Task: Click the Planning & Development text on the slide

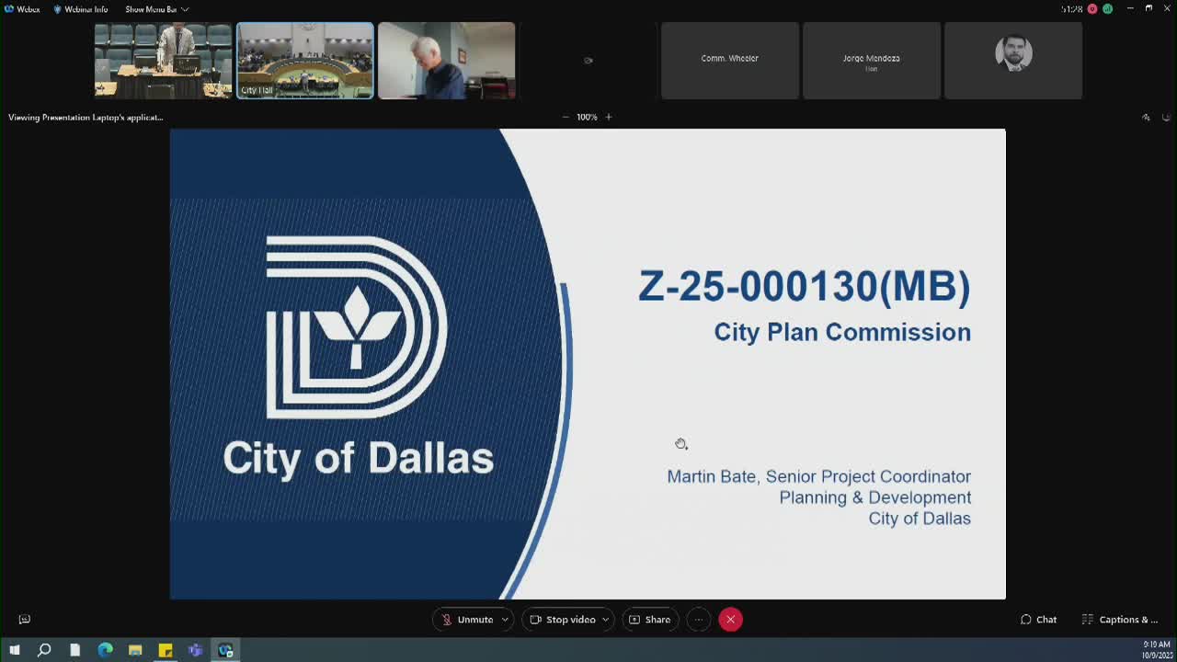Action: [x=875, y=497]
